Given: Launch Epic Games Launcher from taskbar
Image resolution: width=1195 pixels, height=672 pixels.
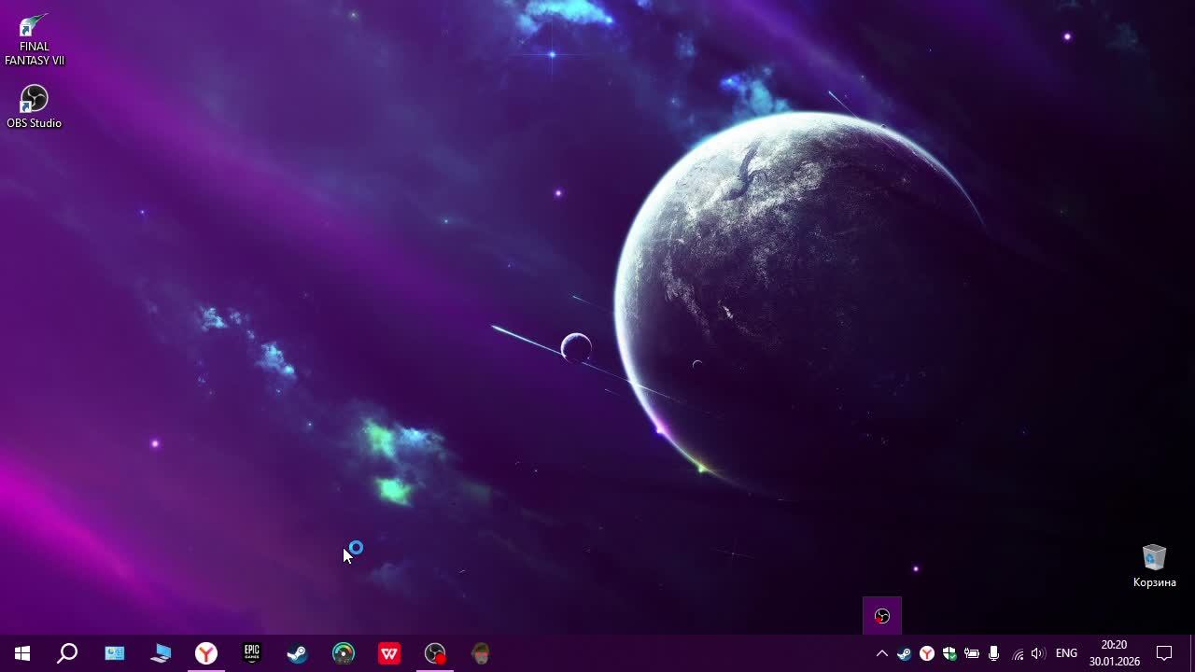Looking at the screenshot, I should [252, 653].
